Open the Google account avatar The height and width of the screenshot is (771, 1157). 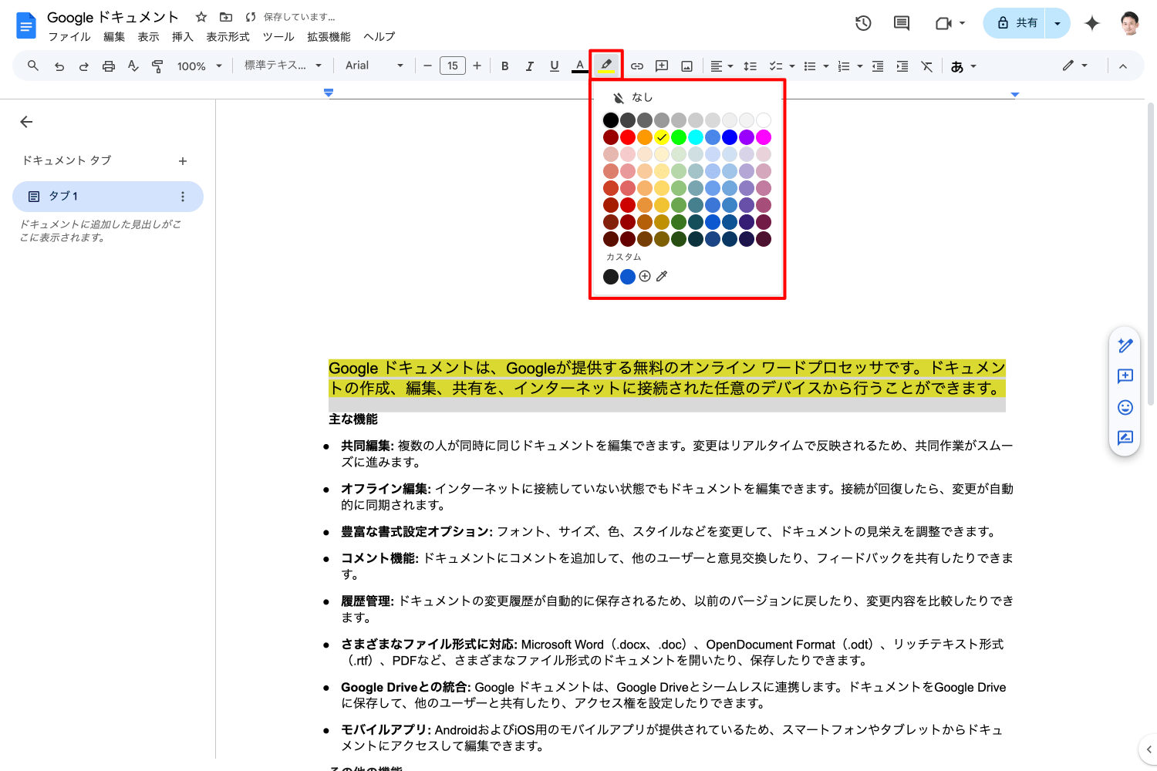pyautogui.click(x=1130, y=23)
